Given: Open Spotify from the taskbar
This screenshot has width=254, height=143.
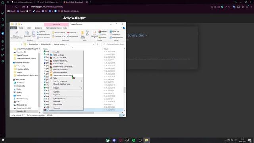Looking at the screenshot, I should point(133,140).
